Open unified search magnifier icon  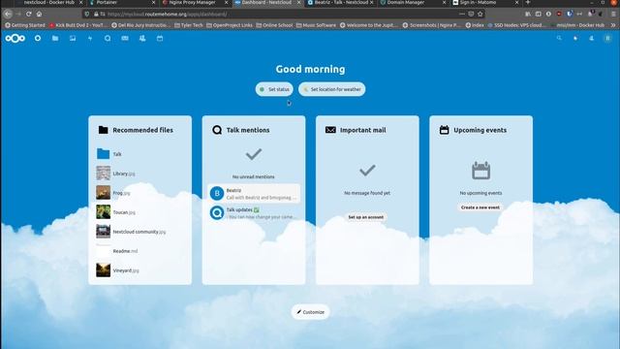[559, 38]
